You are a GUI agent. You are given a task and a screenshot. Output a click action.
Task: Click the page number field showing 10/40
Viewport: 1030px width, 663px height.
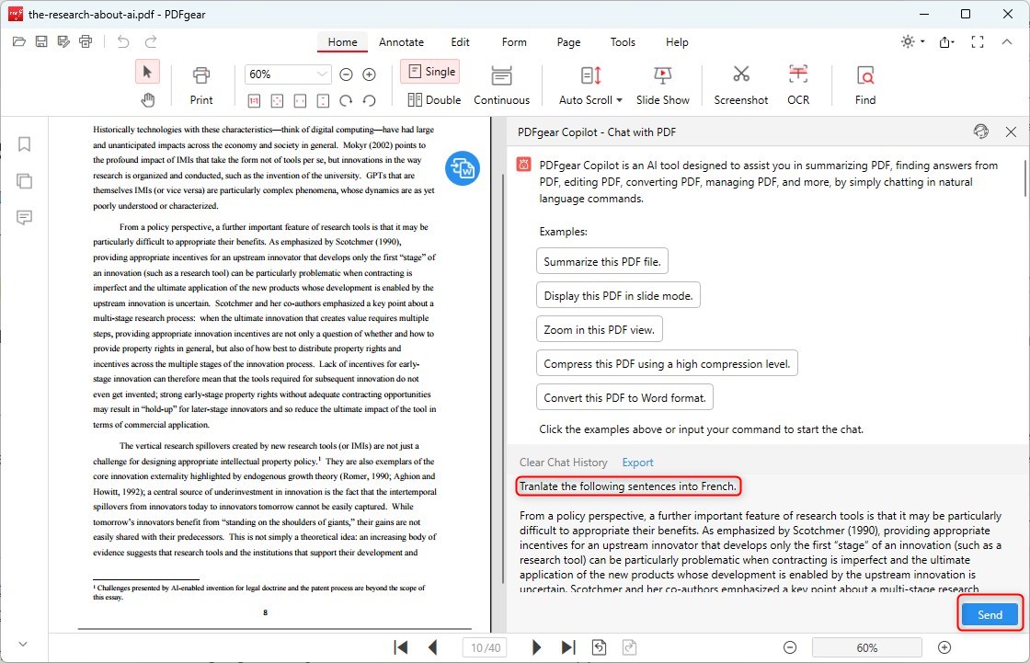point(486,648)
